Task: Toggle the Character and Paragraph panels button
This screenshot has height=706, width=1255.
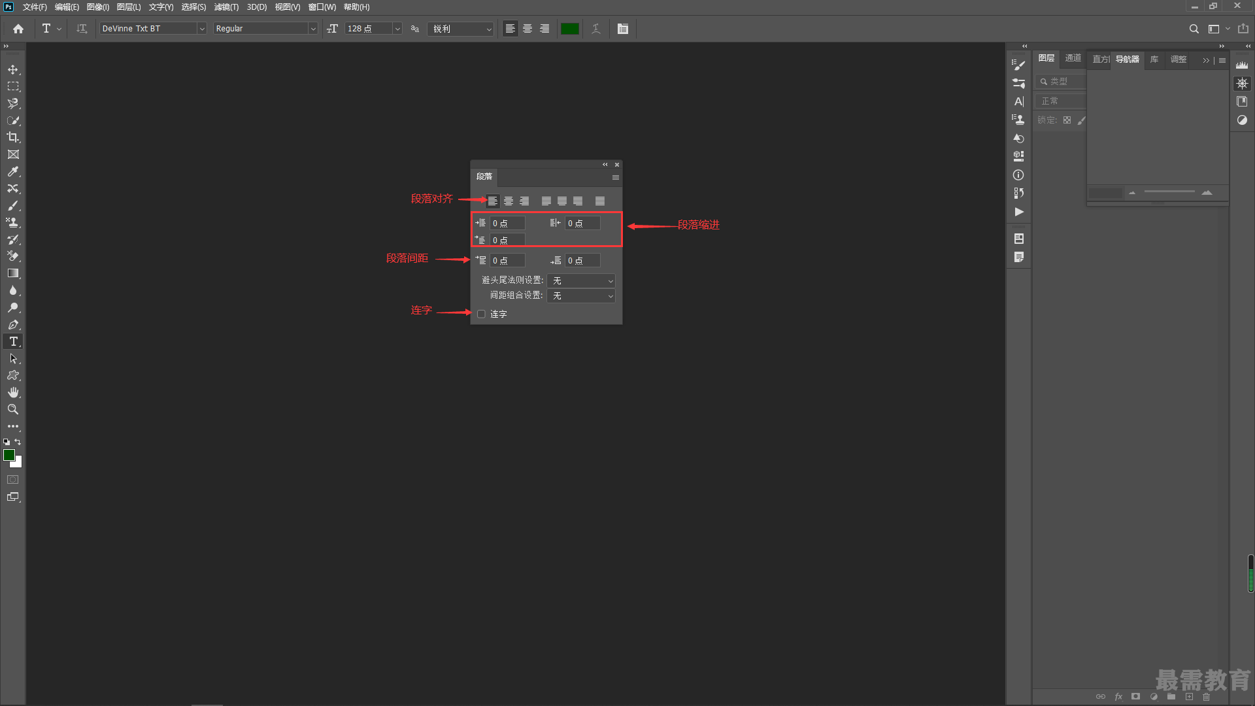Action: click(623, 29)
